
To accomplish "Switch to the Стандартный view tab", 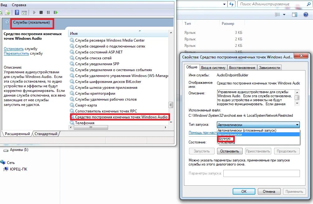I will coord(46,134).
